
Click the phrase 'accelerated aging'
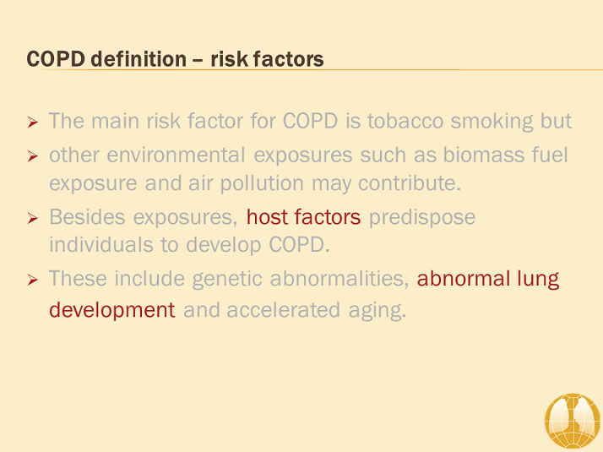coord(316,310)
